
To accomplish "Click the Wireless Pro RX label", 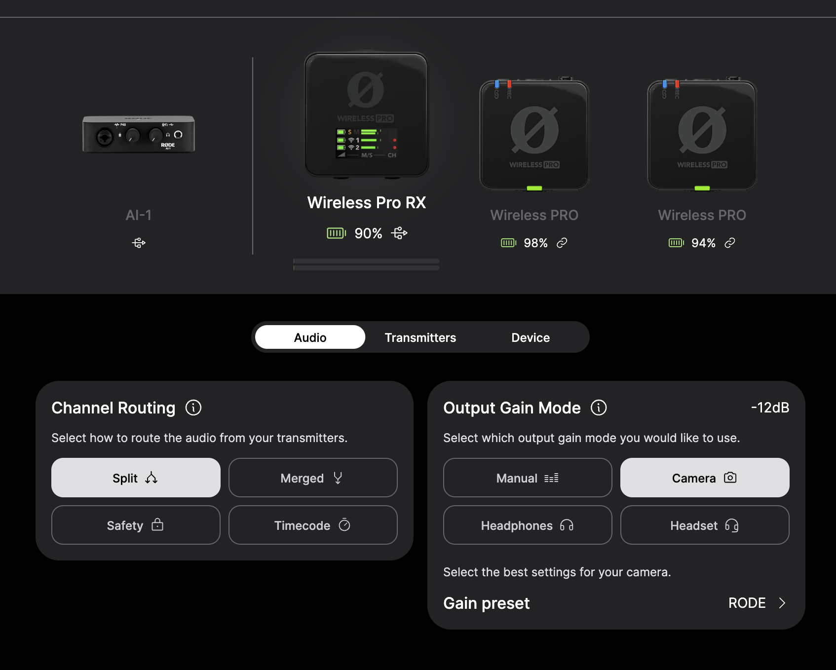I will (x=367, y=203).
